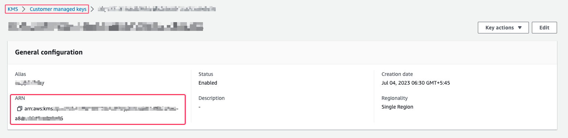Click the General configuration heading

[49, 52]
